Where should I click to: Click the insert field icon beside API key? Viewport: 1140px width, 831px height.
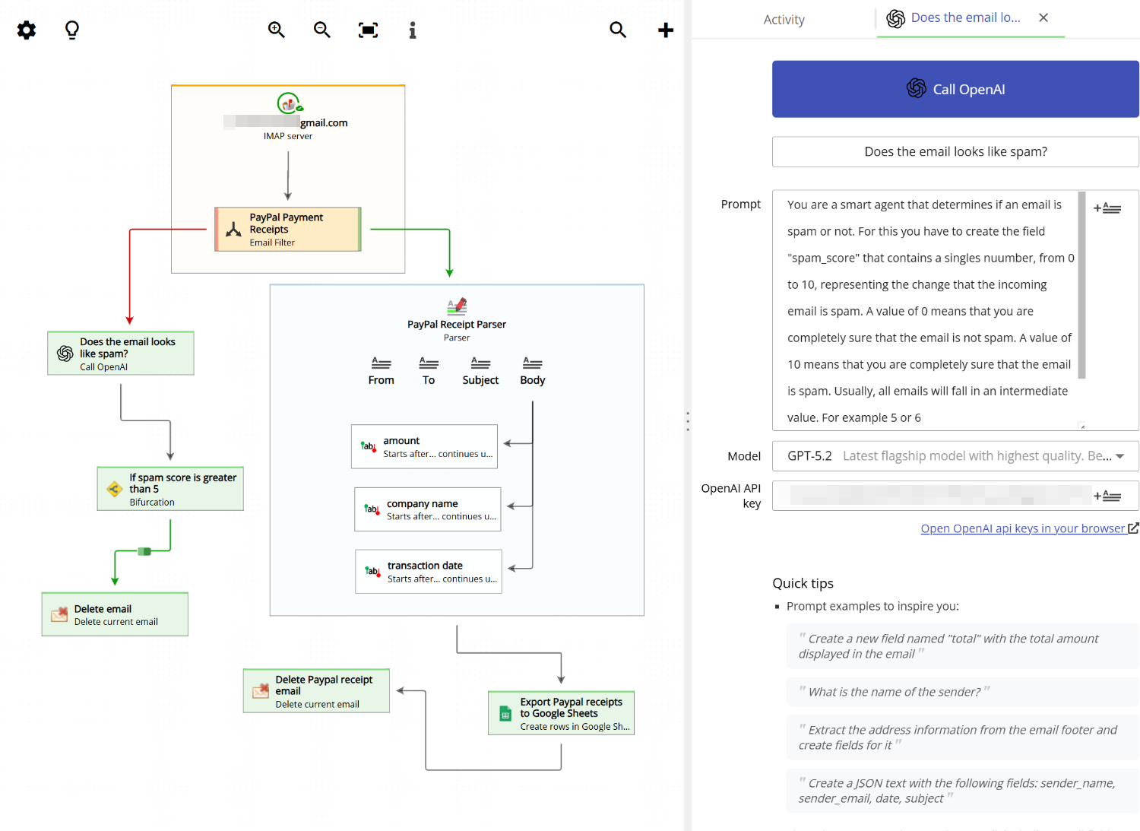1109,495
